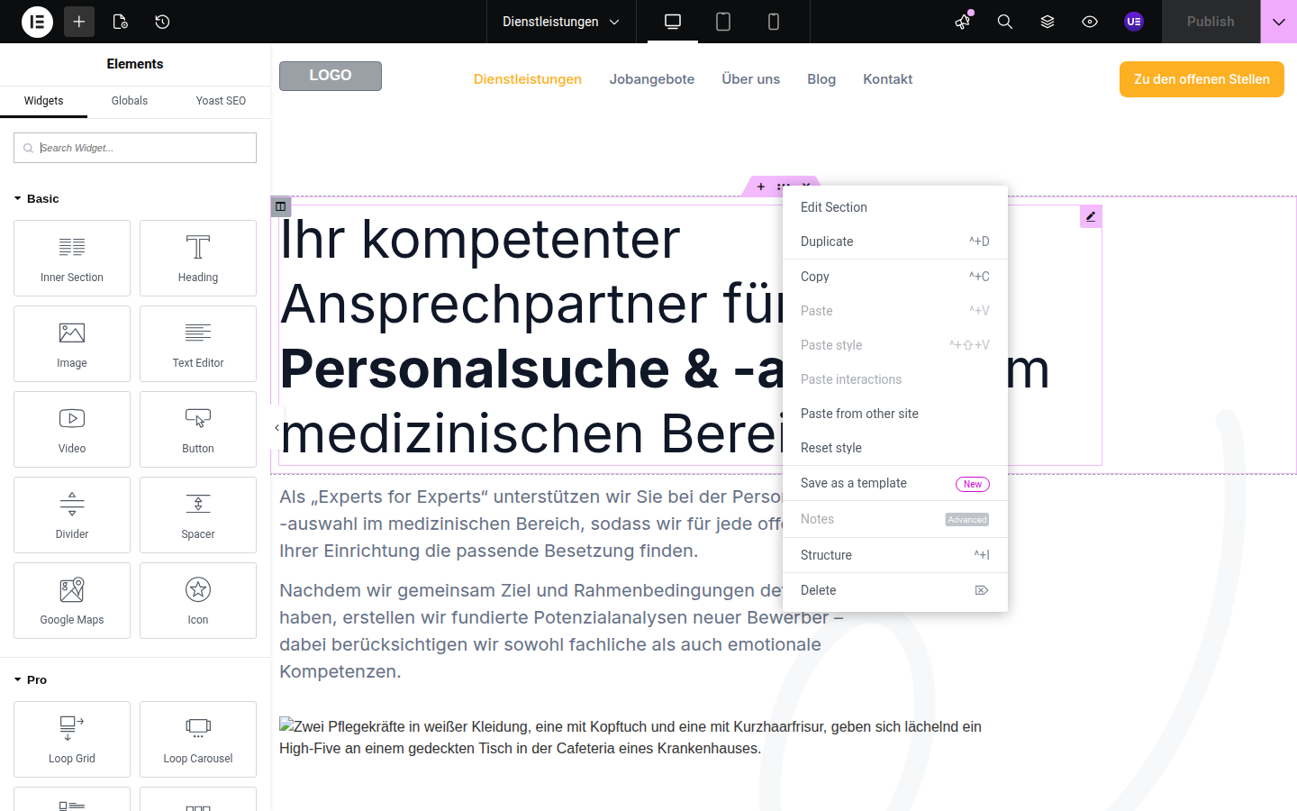
Task: Open the Über uns nav link
Action: (751, 79)
